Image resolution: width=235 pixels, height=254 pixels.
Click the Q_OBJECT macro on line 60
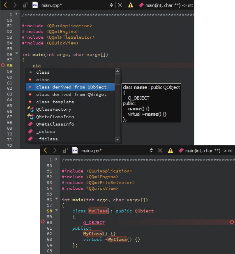94,223
